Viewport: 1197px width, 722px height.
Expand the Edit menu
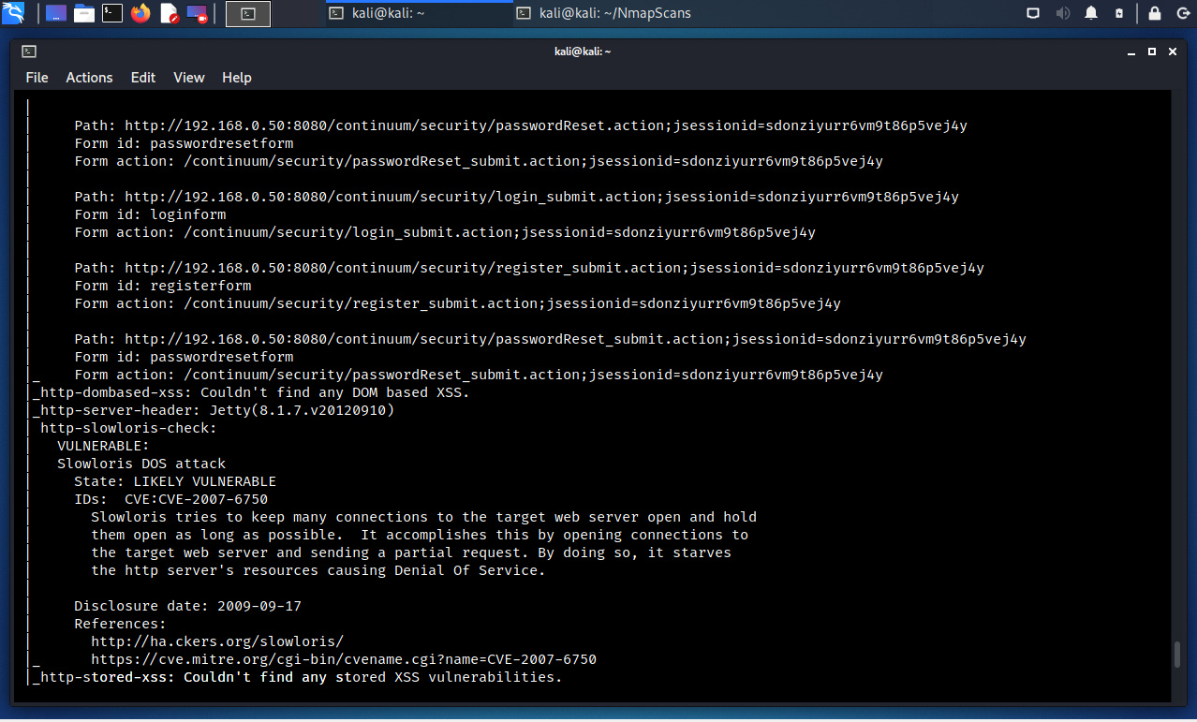point(143,78)
